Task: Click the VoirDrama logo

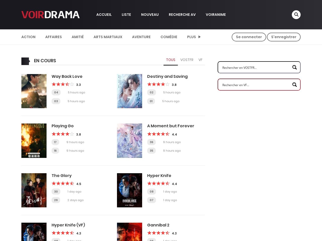Action: click(51, 15)
